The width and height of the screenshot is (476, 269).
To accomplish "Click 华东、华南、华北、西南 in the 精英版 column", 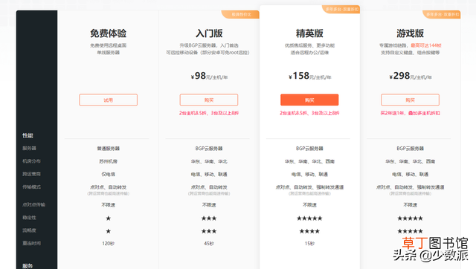I will 309,161.
